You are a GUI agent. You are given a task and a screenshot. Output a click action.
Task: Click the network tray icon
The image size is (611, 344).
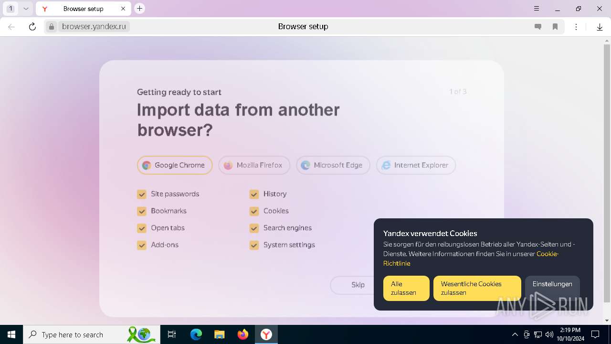[538, 334]
